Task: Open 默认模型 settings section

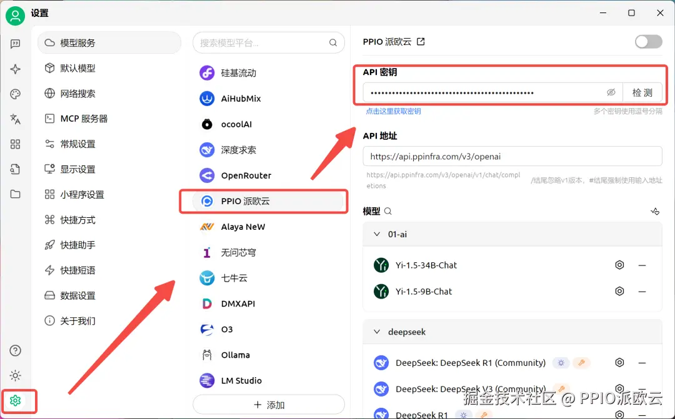Action: click(109, 68)
